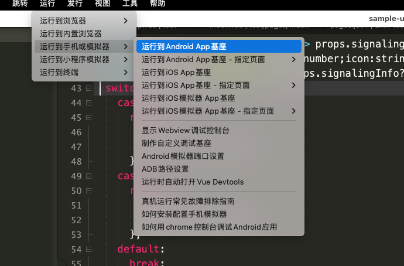Open 如何安装配置手机模拟器 guide
404x266 pixels.
(x=219, y=214)
